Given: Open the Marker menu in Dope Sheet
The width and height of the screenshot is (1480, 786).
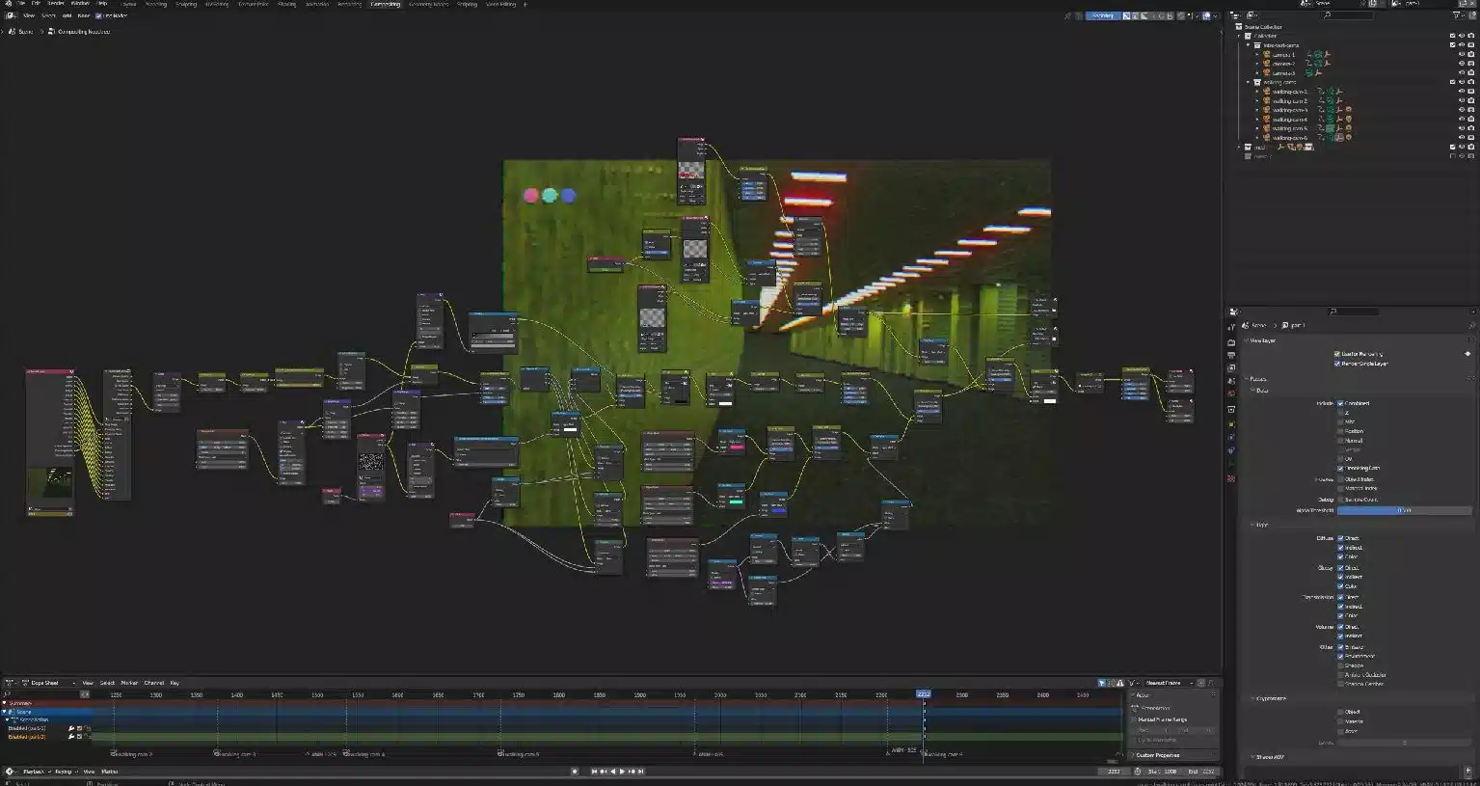Looking at the screenshot, I should click(130, 682).
